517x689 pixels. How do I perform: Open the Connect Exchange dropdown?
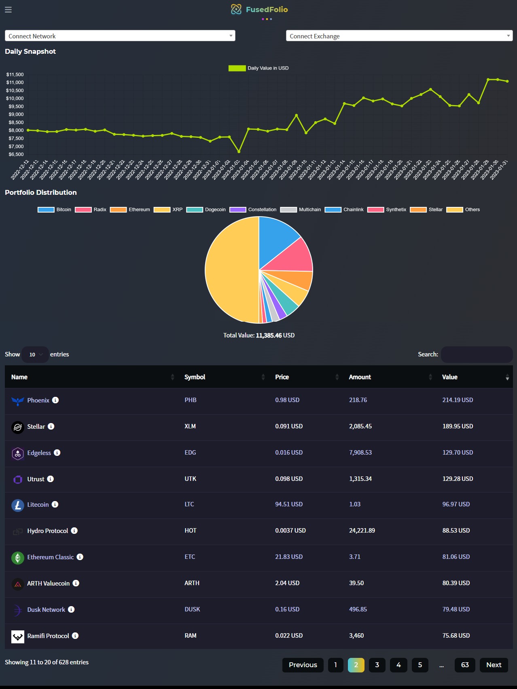[x=399, y=36]
